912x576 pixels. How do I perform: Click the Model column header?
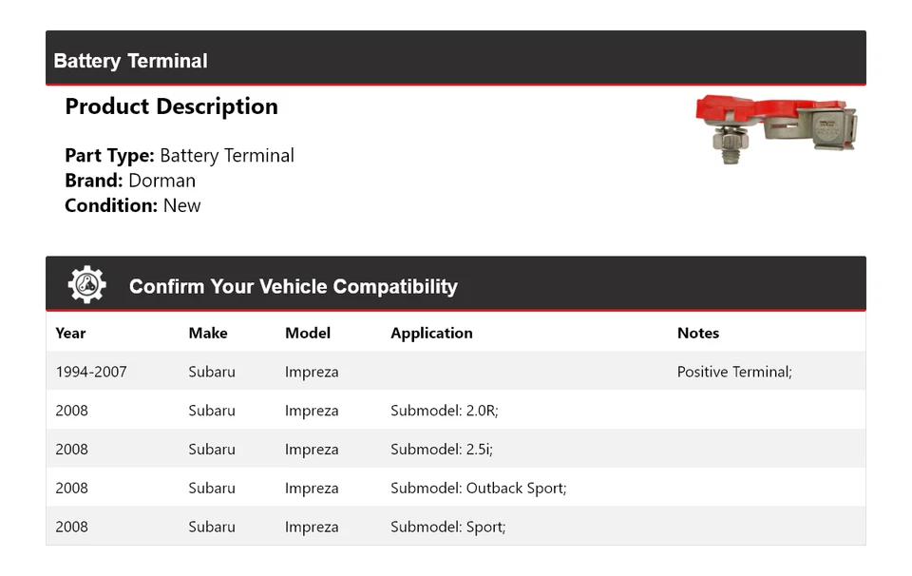(308, 333)
